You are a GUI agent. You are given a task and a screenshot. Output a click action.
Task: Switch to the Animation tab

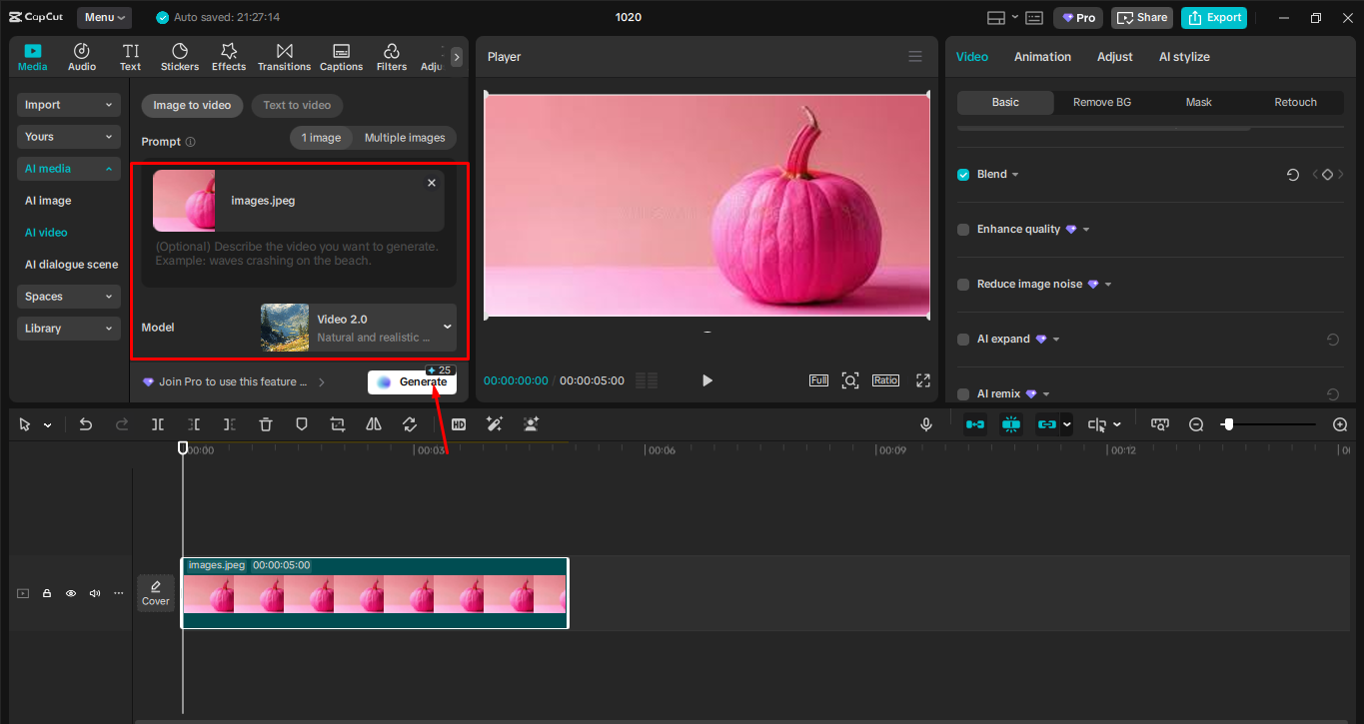point(1042,57)
